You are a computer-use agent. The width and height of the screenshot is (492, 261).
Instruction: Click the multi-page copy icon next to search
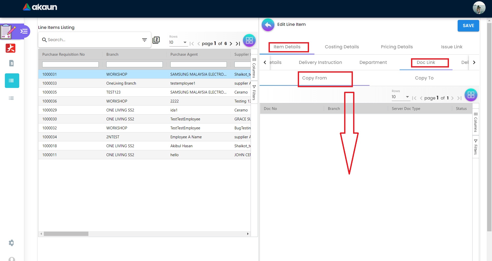tap(156, 40)
